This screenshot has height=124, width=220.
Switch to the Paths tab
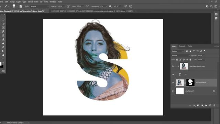[190, 46]
